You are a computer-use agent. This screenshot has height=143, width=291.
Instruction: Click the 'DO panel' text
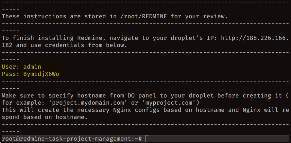142,96
